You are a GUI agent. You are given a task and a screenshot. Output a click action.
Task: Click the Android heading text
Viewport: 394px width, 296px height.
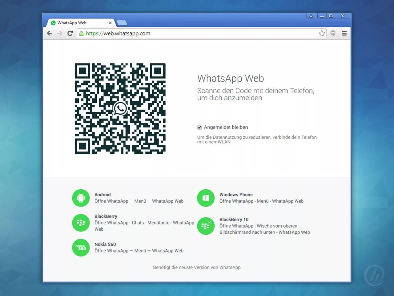coord(103,195)
